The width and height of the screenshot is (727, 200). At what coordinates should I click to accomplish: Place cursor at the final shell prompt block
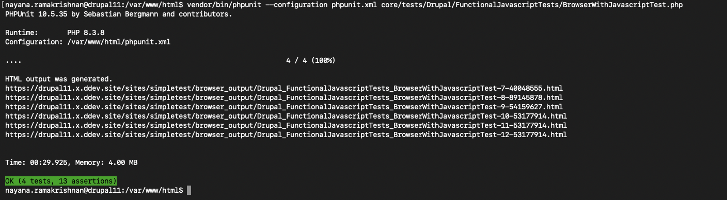click(189, 191)
